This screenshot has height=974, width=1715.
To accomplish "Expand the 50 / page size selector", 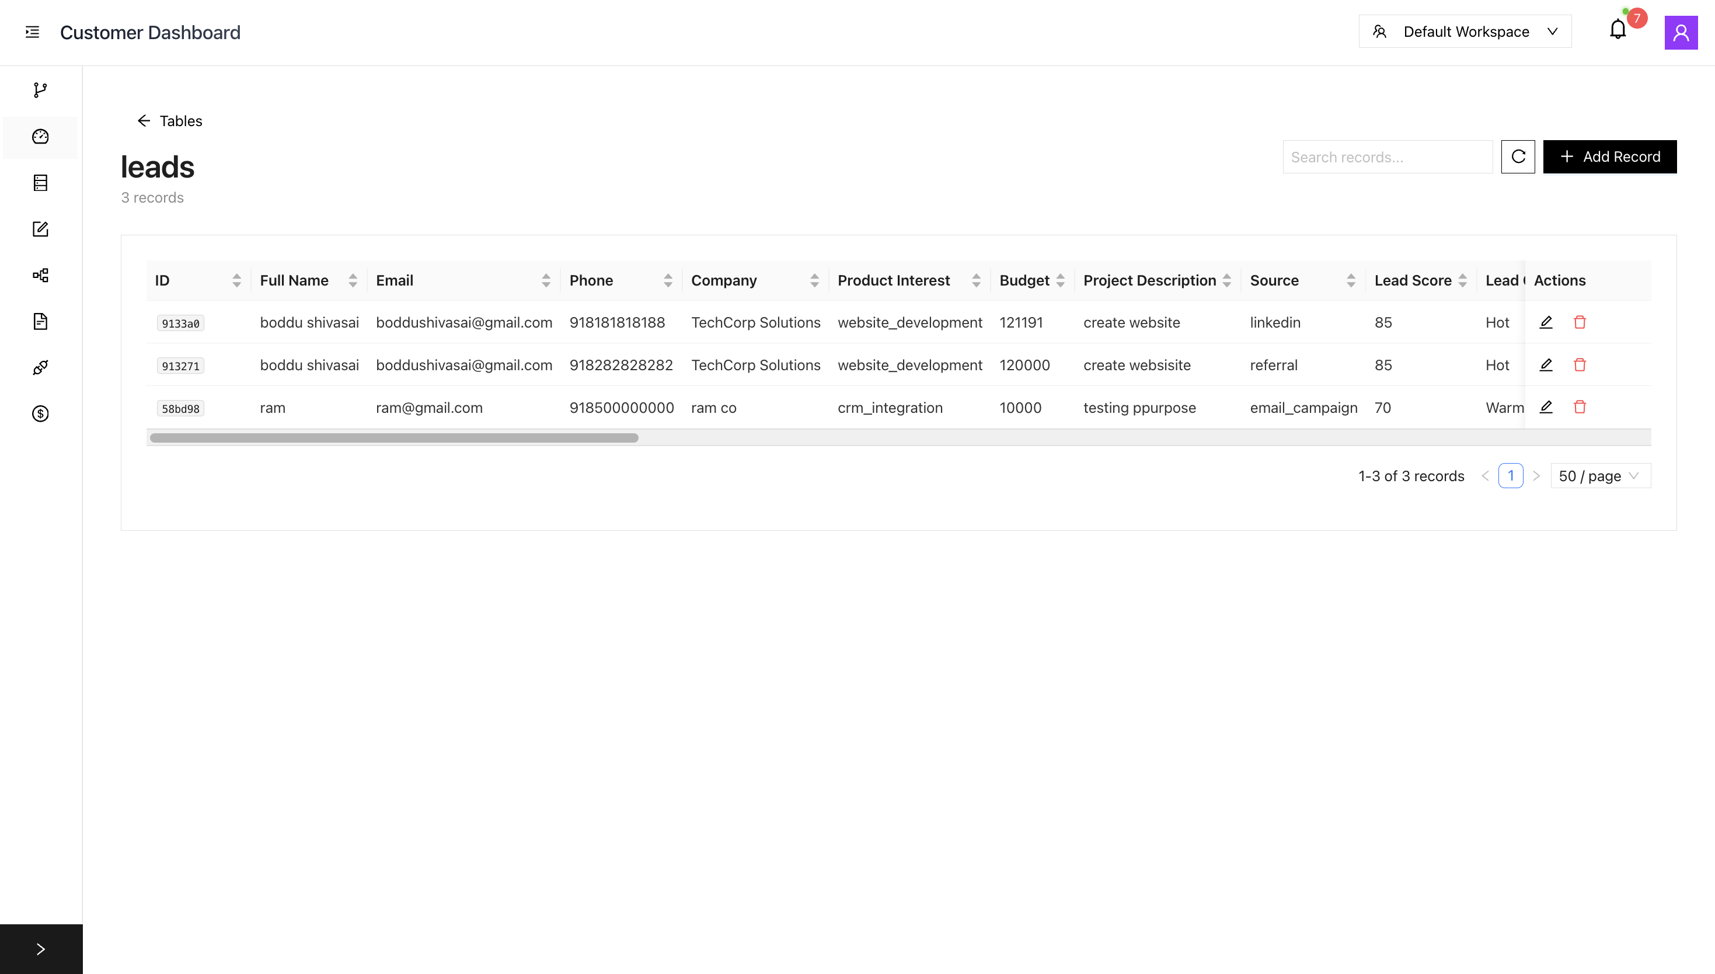I will [1600, 476].
